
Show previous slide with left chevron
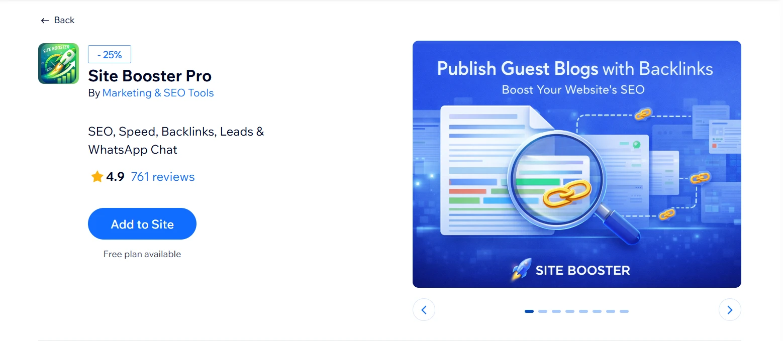pos(424,310)
